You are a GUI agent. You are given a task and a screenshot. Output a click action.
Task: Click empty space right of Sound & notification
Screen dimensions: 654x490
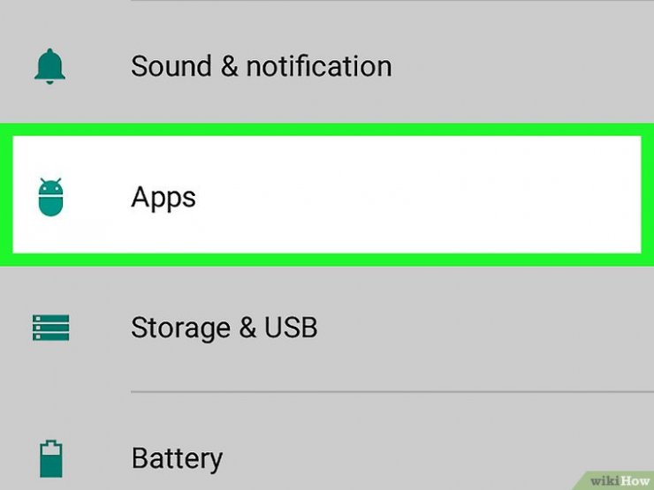521,66
